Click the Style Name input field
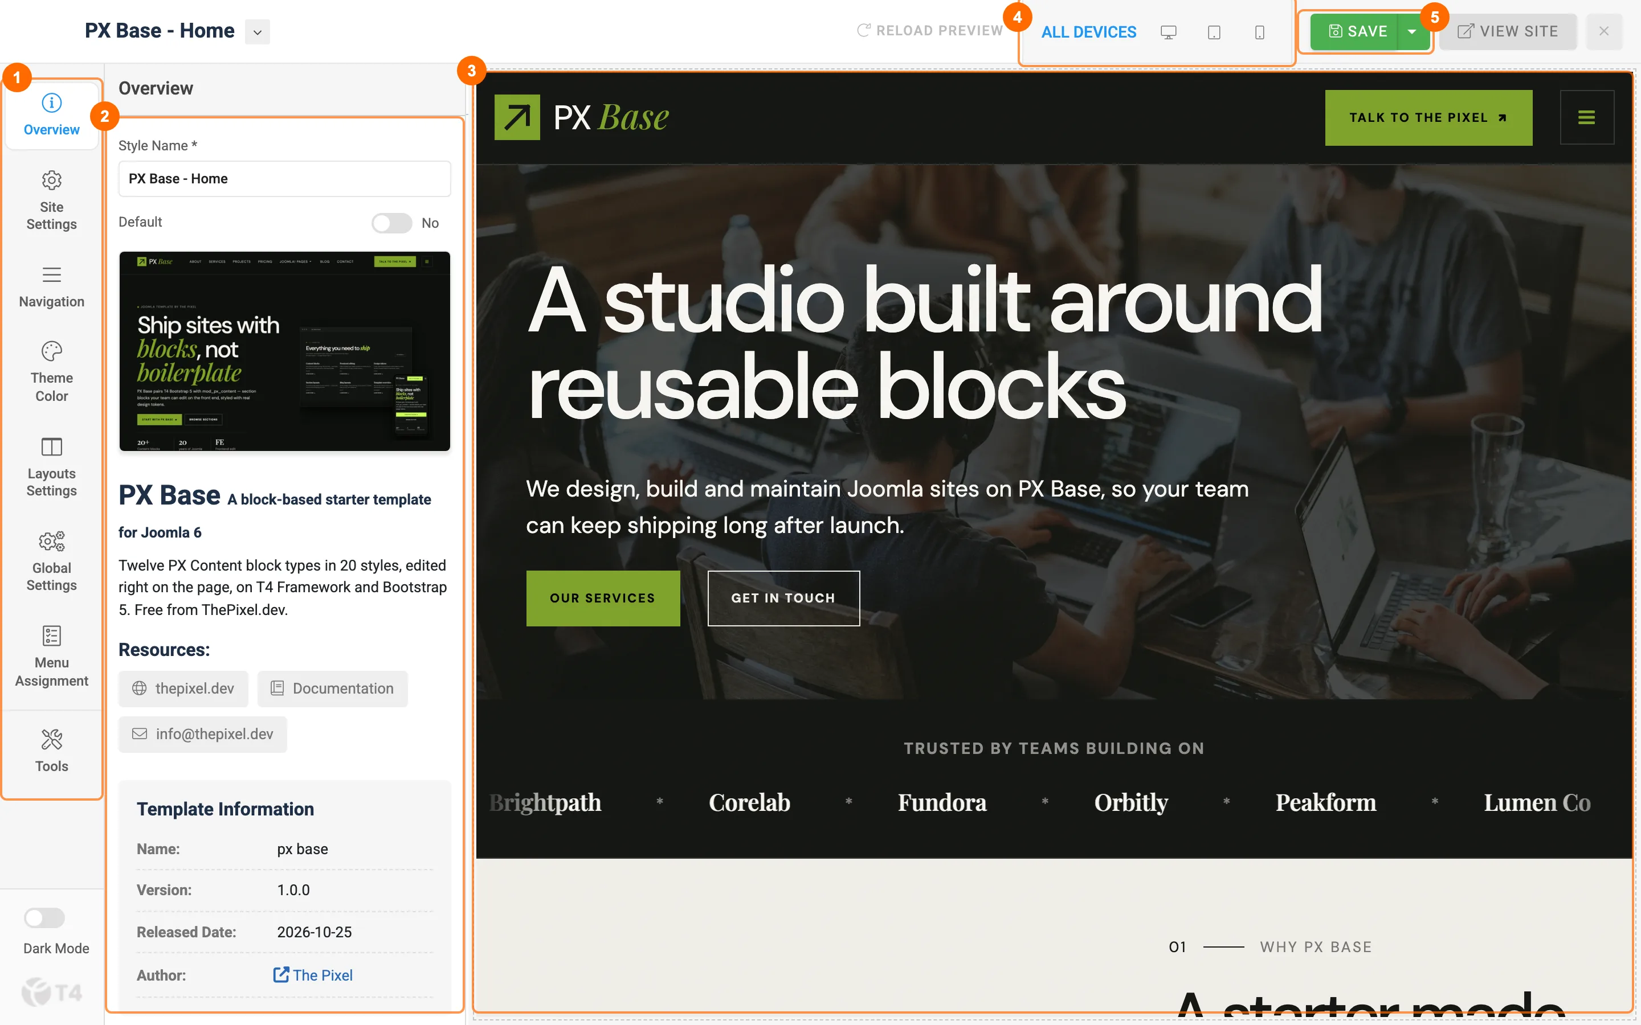Image resolution: width=1641 pixels, height=1025 pixels. [x=285, y=179]
